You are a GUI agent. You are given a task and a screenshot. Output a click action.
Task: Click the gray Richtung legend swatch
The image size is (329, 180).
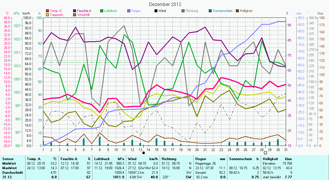[x=183, y=11]
